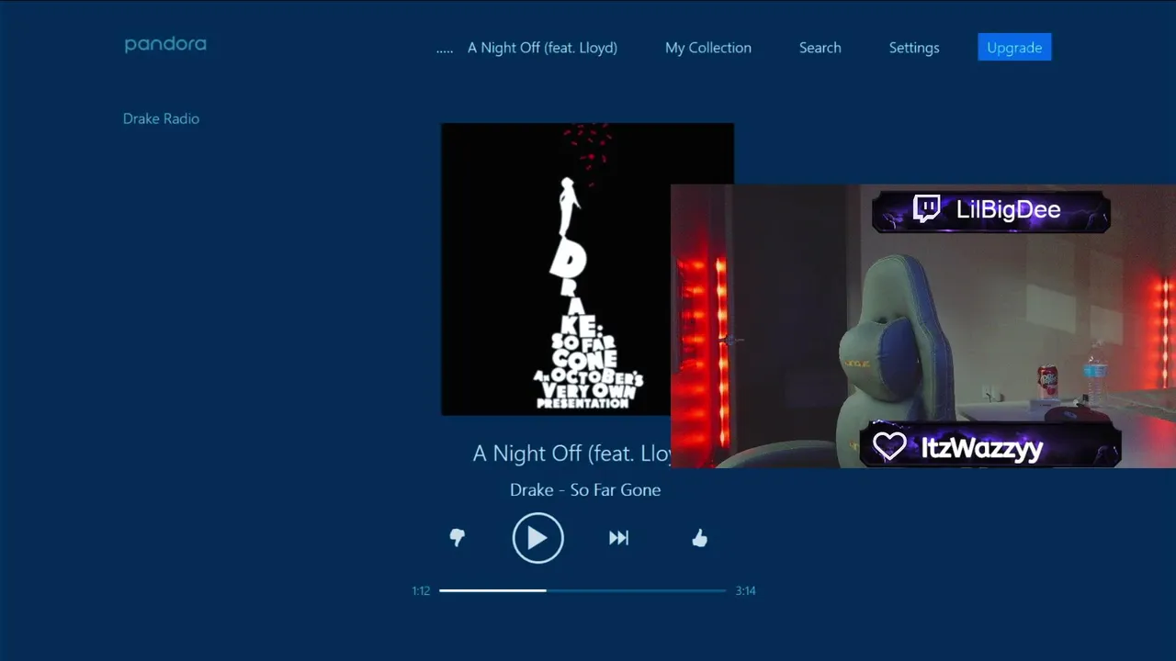Image resolution: width=1176 pixels, height=661 pixels.
Task: Open the My Collection tab
Action: tap(708, 48)
